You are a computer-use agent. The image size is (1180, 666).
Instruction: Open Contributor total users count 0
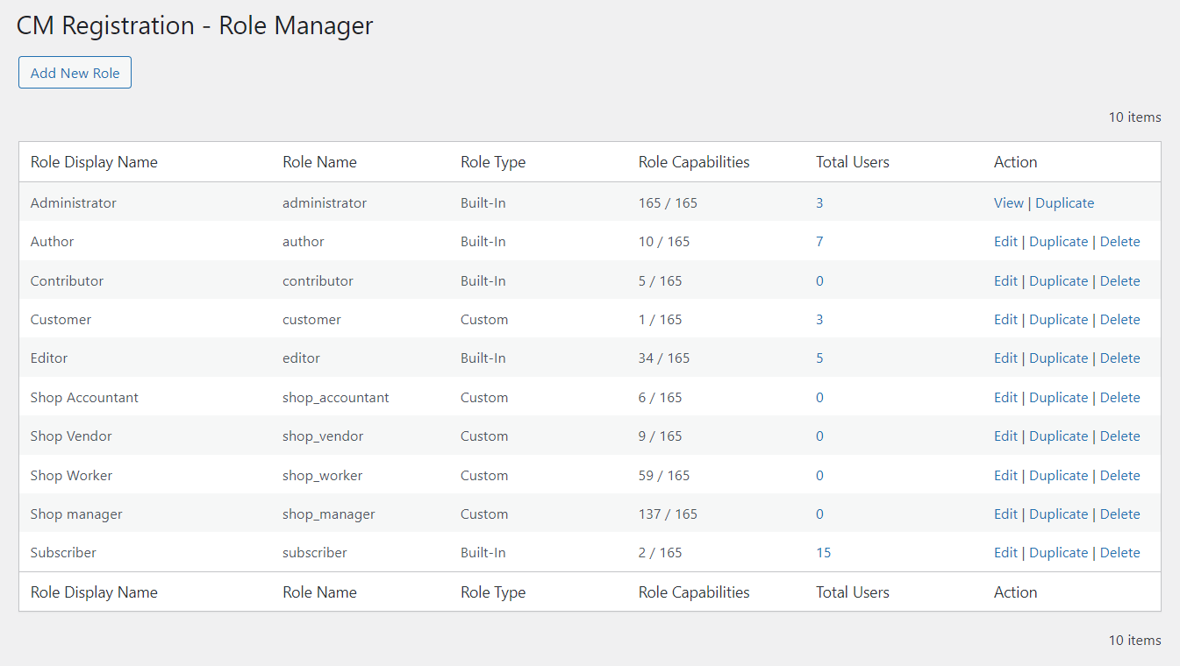click(x=819, y=280)
